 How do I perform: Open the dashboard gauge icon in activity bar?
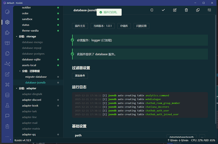point(7,12)
